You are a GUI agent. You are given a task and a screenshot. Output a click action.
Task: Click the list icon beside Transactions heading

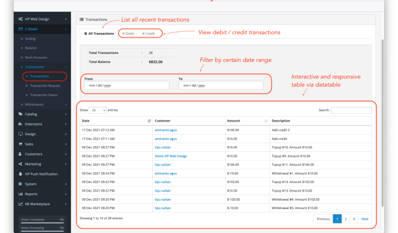point(81,19)
